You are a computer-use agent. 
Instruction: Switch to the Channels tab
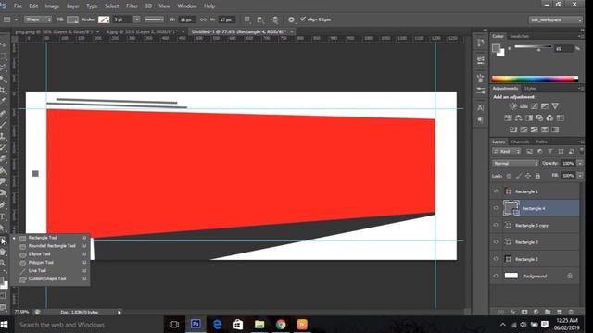point(520,142)
